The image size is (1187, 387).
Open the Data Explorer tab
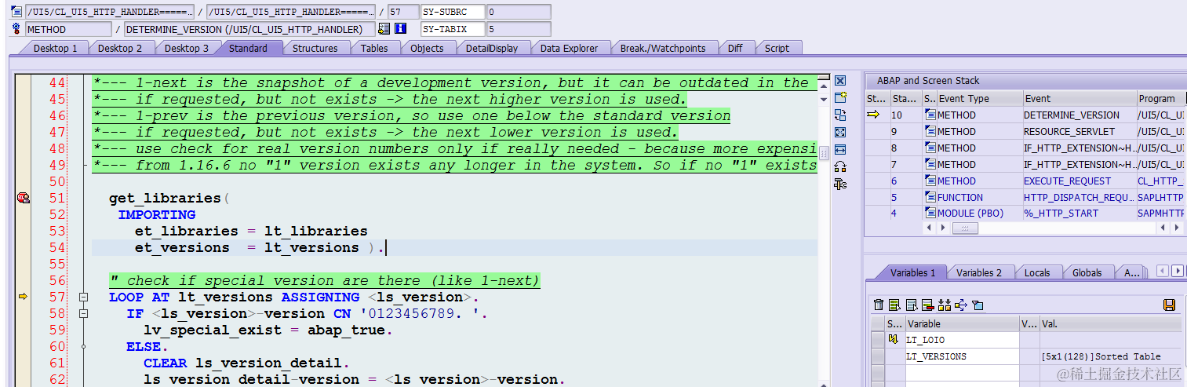[569, 49]
